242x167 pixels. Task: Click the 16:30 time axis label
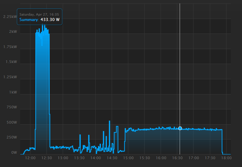[x=177, y=158]
